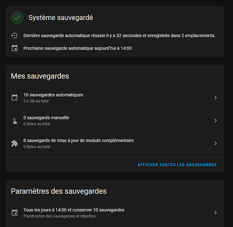The width and height of the screenshot is (233, 227).
Task: Show all backups via AFFICHER TOUTES LES SAUVEGARDES
Action: point(177,165)
